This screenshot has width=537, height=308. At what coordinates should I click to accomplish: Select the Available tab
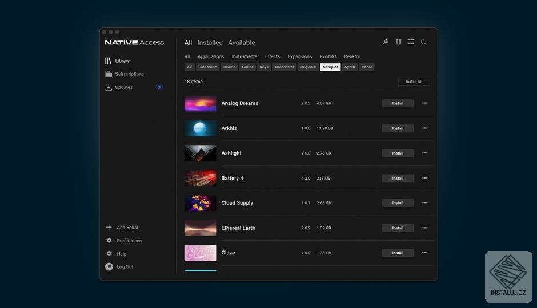pos(242,43)
